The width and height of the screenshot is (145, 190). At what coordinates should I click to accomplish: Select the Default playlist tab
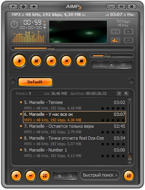click(x=35, y=82)
